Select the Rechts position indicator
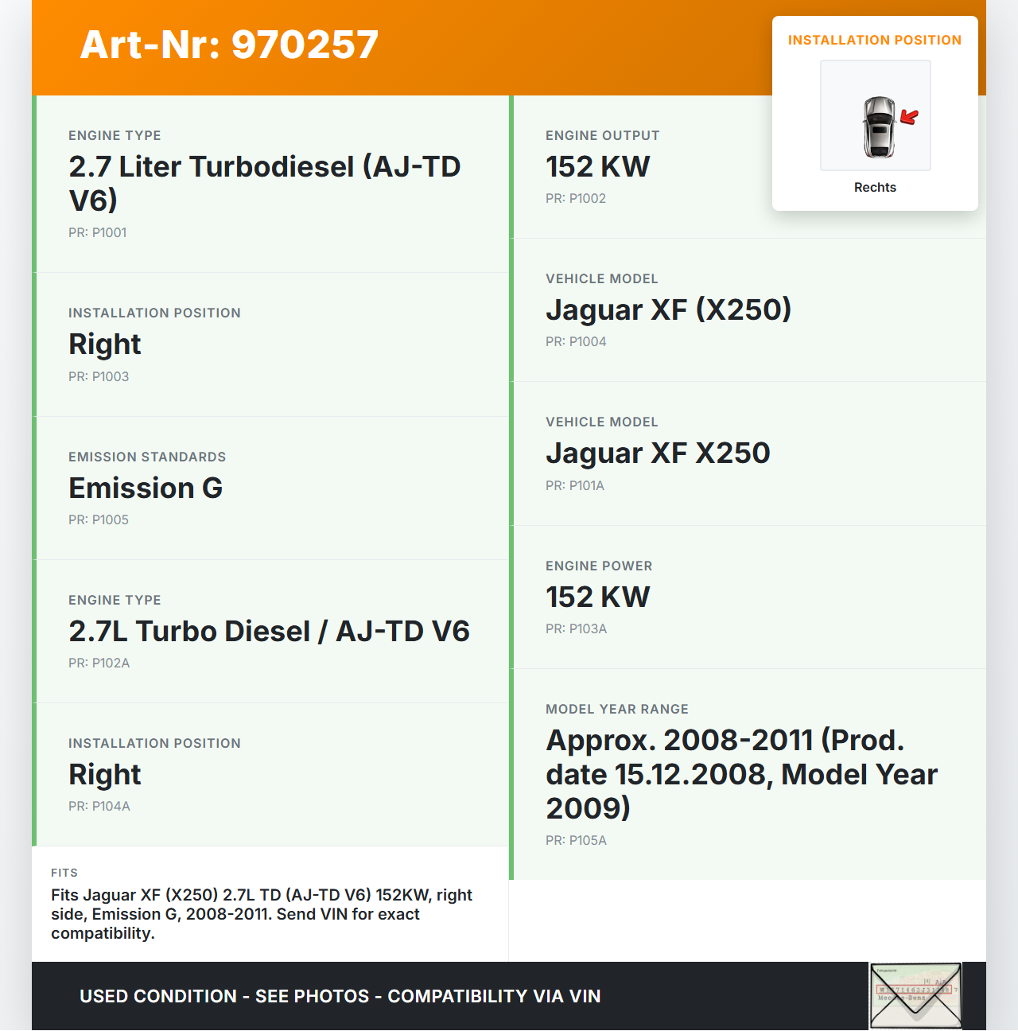The width and height of the screenshot is (1018, 1031). pyautogui.click(x=875, y=187)
